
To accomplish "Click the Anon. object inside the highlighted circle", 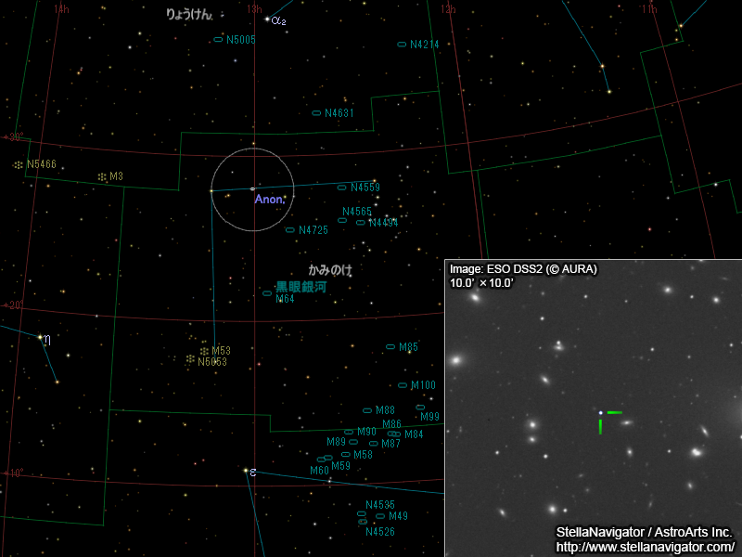I will (x=252, y=188).
